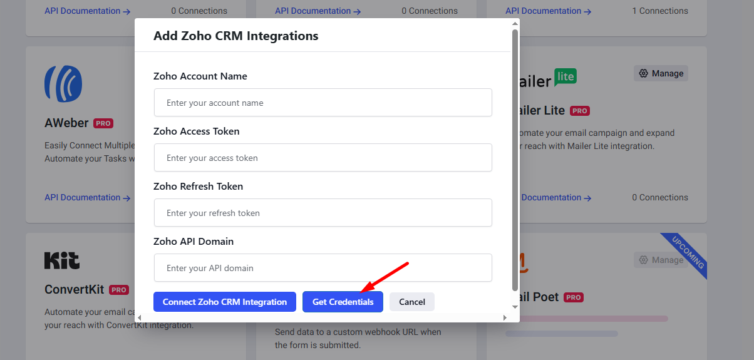Open the API Documentation link beside 1 Connections

548,11
